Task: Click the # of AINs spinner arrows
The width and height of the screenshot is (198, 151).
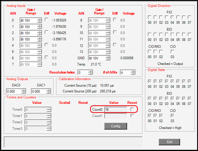Action: coord(133,72)
